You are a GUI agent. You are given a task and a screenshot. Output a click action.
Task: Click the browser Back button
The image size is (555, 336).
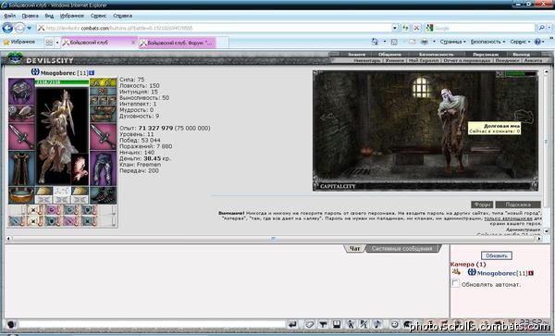(x=7, y=28)
